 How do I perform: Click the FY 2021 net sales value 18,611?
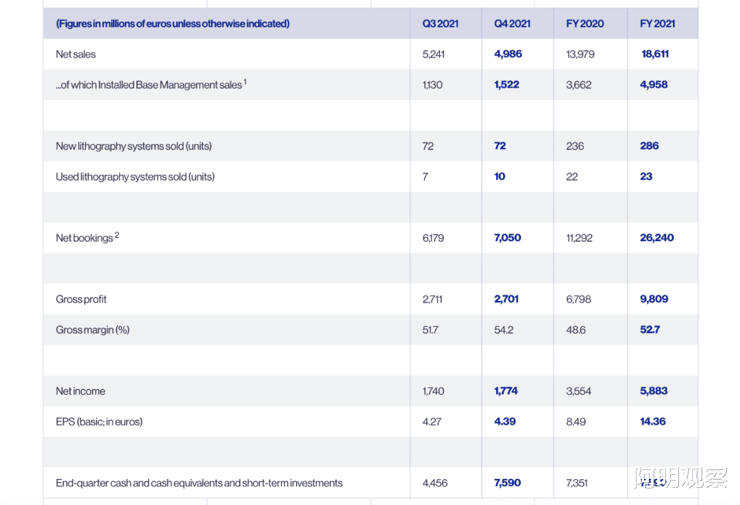(655, 54)
